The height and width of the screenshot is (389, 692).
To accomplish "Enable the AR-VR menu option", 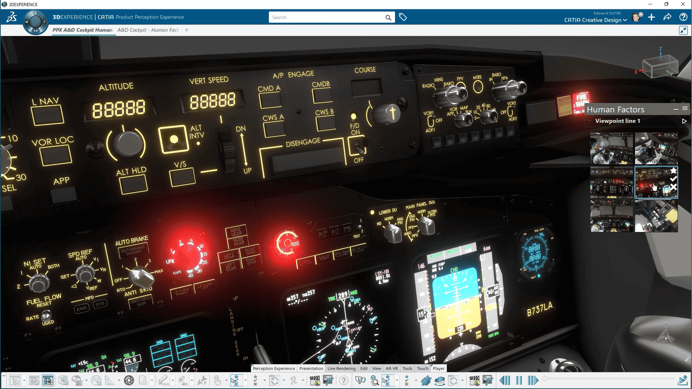I will [390, 368].
